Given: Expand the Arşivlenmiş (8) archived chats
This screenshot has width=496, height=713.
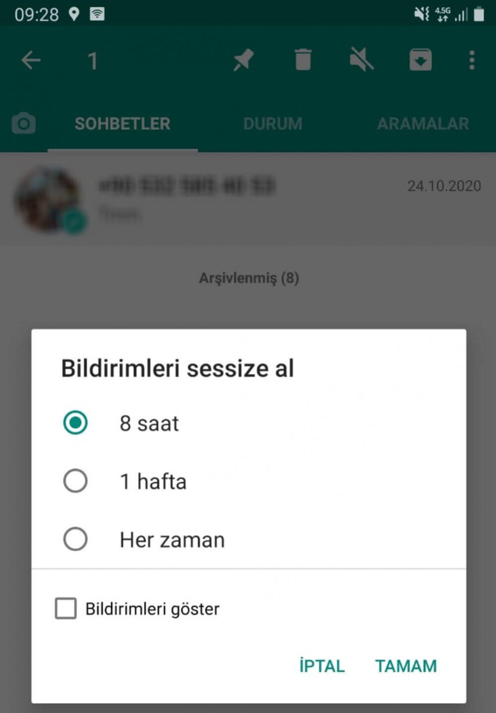Looking at the screenshot, I should coord(249,278).
